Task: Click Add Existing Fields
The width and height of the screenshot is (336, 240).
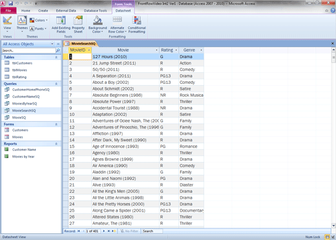Action: coord(61,25)
